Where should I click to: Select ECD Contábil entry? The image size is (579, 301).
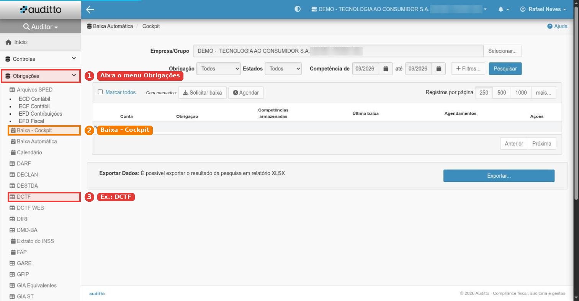coord(34,99)
